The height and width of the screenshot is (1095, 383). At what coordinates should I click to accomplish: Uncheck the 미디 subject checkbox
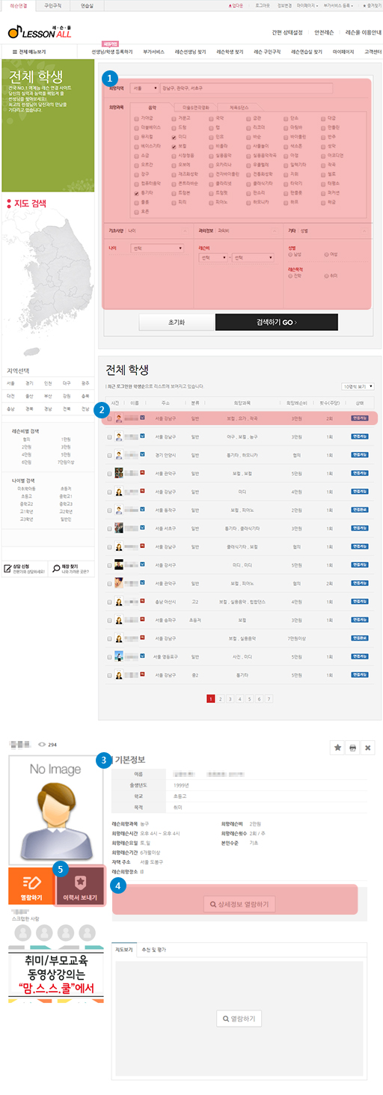[174, 137]
